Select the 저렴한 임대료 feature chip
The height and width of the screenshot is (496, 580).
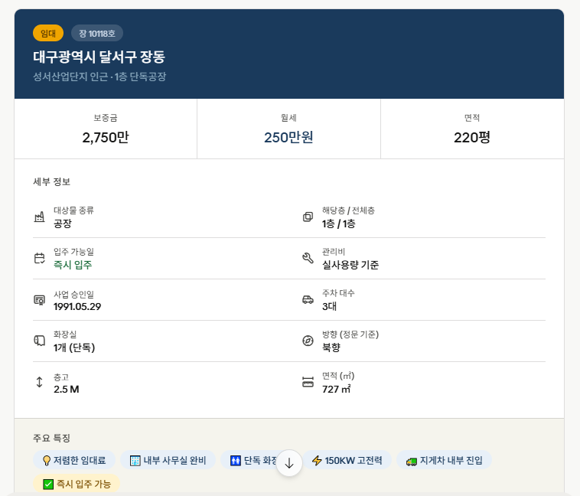coord(74,460)
